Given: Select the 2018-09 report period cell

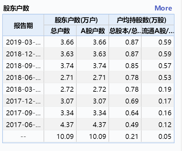Looking at the screenshot, I should (x=23, y=66).
